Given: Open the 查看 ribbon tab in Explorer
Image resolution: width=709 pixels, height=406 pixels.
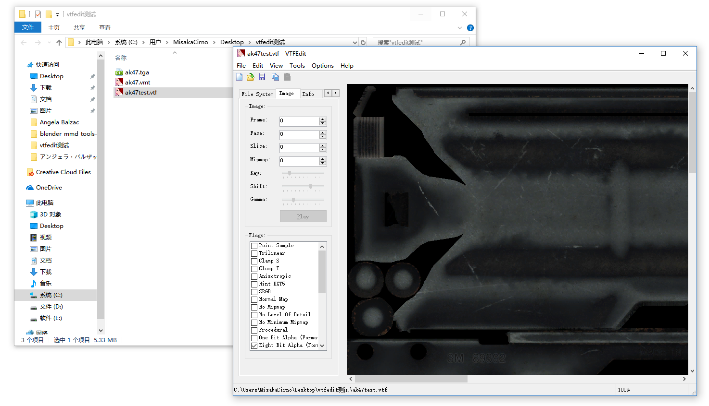Looking at the screenshot, I should click(105, 28).
